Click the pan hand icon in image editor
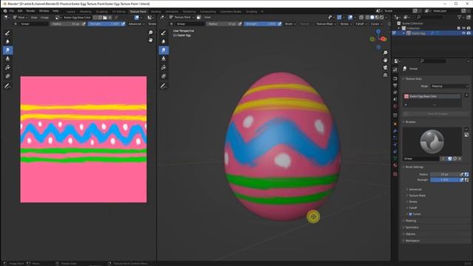The width and height of the screenshot is (473, 266). coord(151,40)
